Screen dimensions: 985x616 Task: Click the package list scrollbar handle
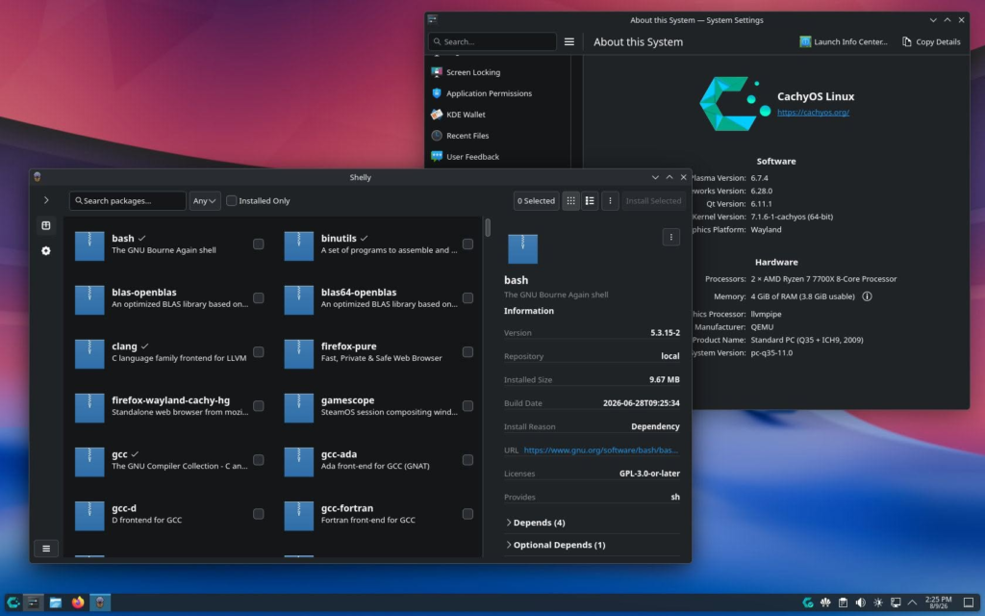[488, 227]
